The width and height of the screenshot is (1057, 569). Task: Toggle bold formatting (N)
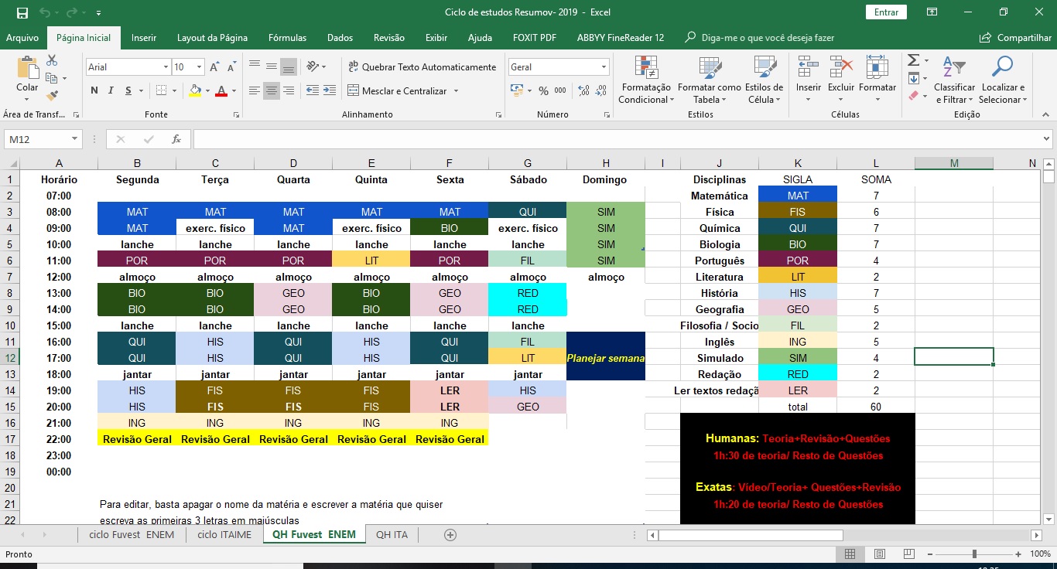[94, 91]
